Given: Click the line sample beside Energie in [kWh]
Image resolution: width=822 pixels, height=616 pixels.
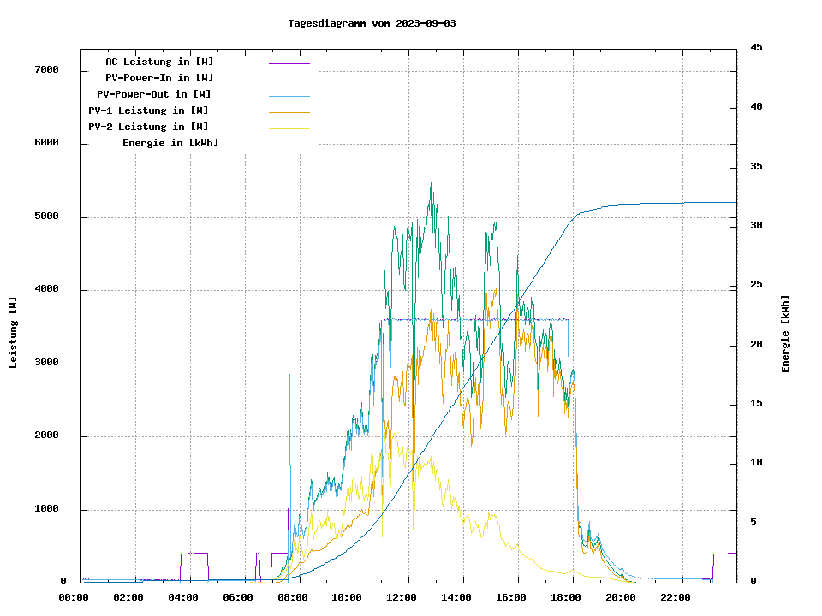Looking at the screenshot, I should point(289,144).
